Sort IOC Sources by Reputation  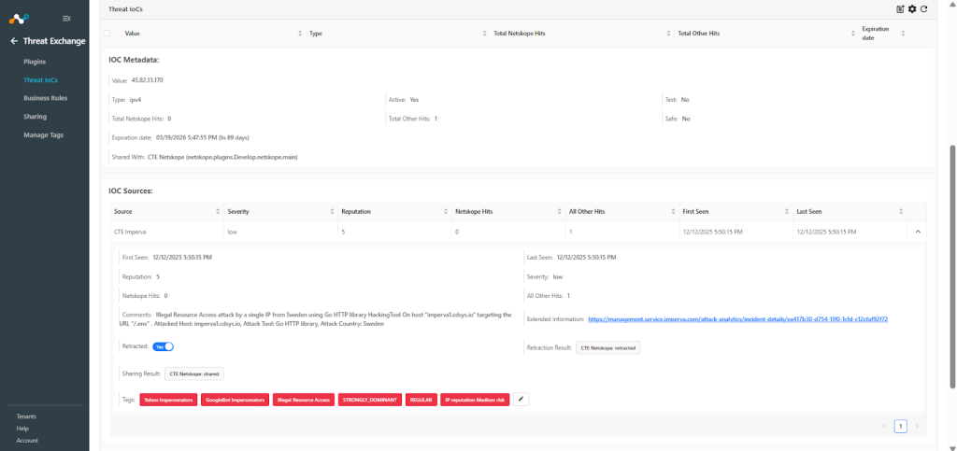(x=446, y=211)
